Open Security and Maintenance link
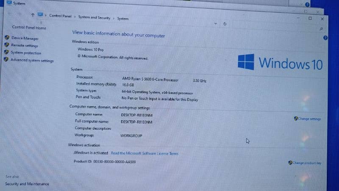 (x=27, y=184)
